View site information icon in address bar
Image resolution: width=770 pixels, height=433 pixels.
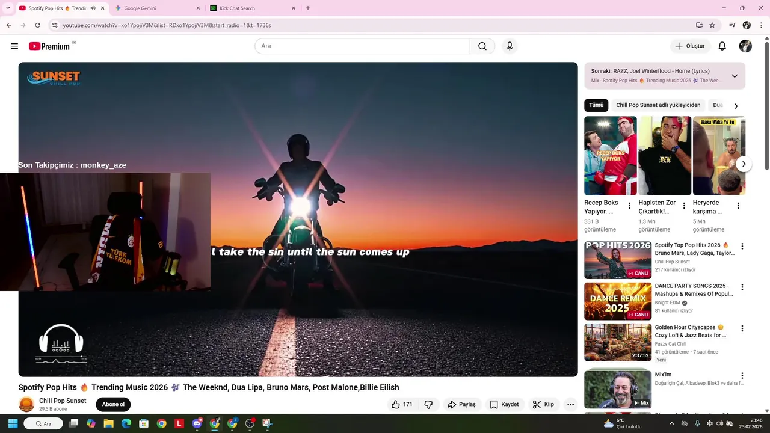tap(55, 25)
